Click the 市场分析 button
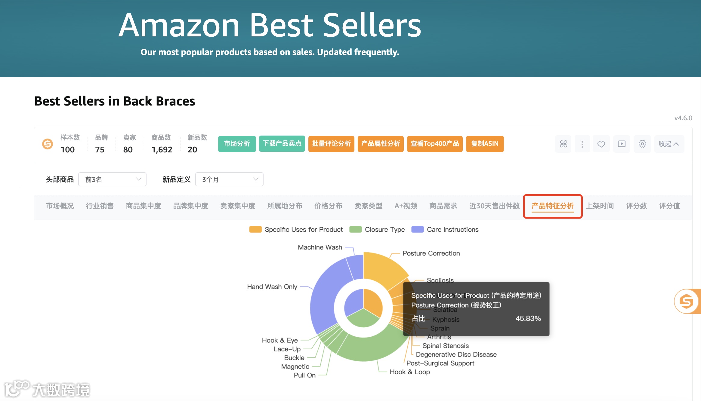The height and width of the screenshot is (401, 701). [237, 144]
